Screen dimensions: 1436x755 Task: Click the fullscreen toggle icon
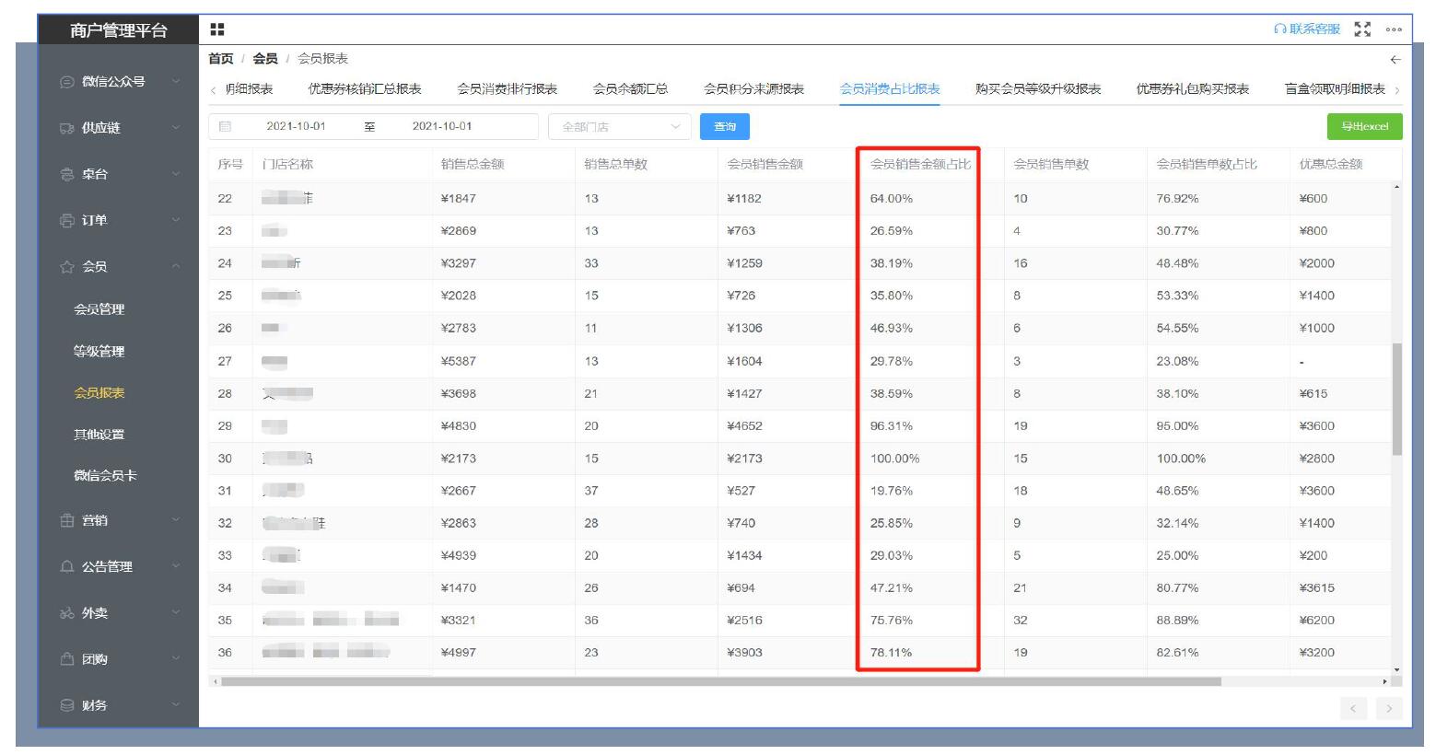[1361, 29]
